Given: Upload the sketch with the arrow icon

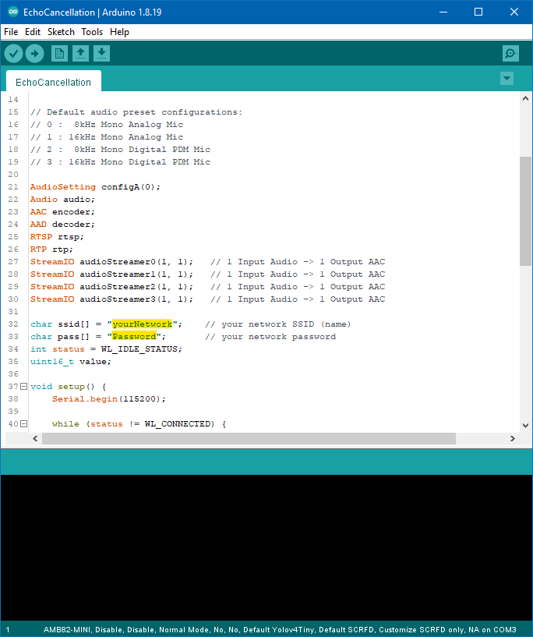Looking at the screenshot, I should click(34, 53).
